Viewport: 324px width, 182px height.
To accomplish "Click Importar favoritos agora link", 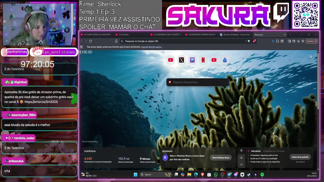I will point(152,47).
